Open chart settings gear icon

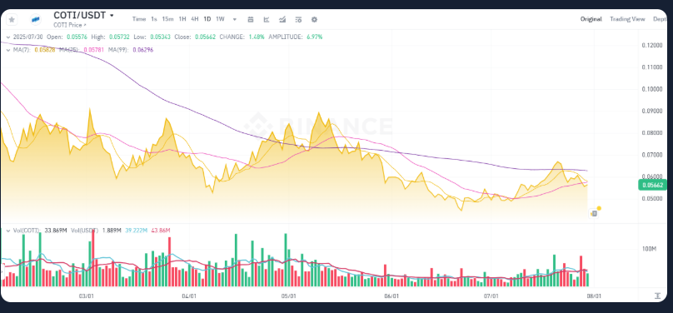click(314, 20)
